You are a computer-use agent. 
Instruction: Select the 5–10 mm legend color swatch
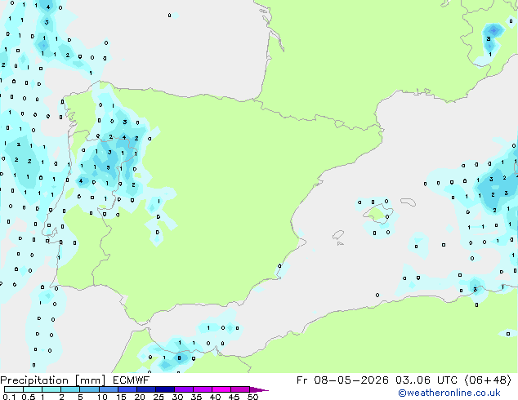pyautogui.click(x=90, y=389)
